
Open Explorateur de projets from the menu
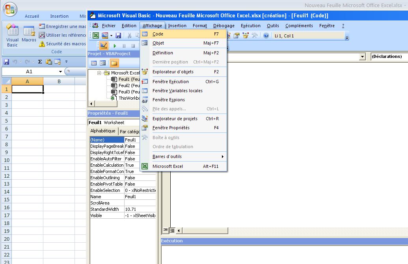184,119
